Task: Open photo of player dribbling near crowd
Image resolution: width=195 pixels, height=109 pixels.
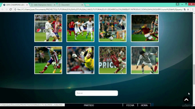Action: [x=112, y=28]
